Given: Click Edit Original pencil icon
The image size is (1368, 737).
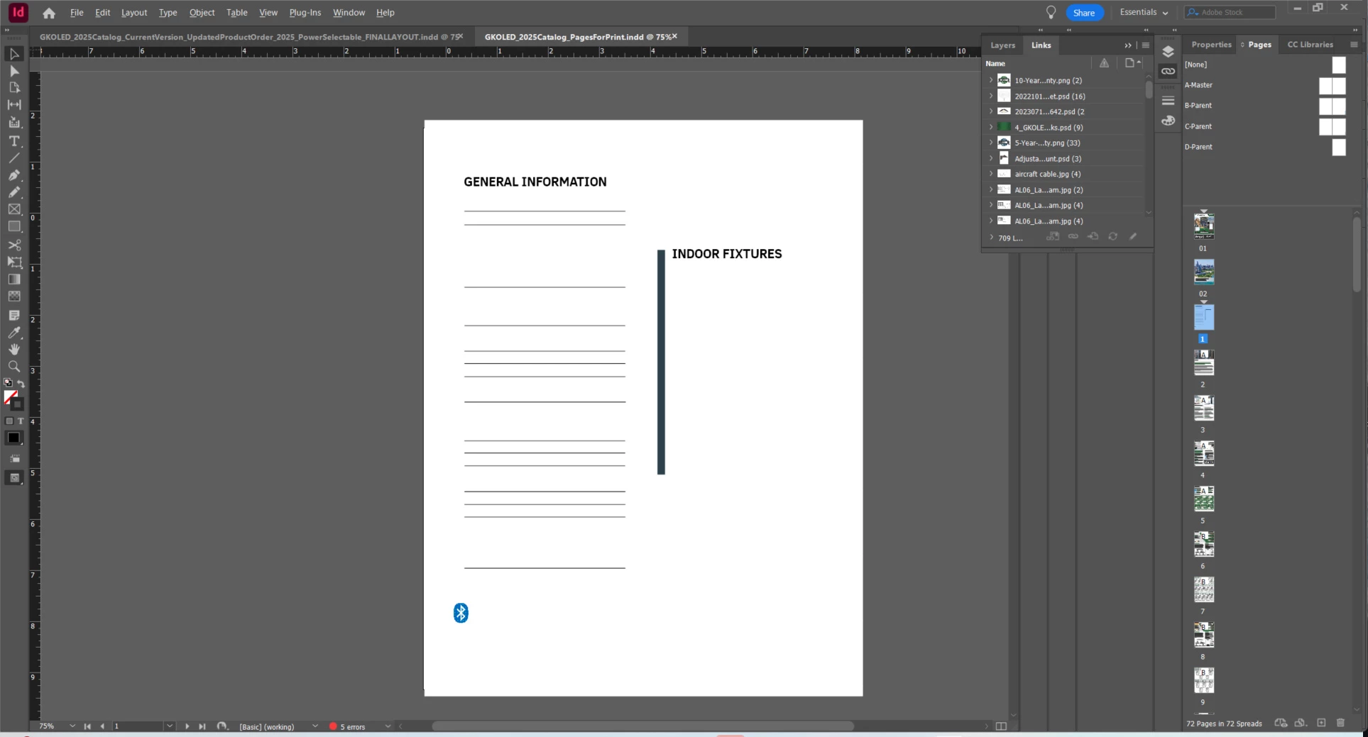Looking at the screenshot, I should click(x=1133, y=236).
